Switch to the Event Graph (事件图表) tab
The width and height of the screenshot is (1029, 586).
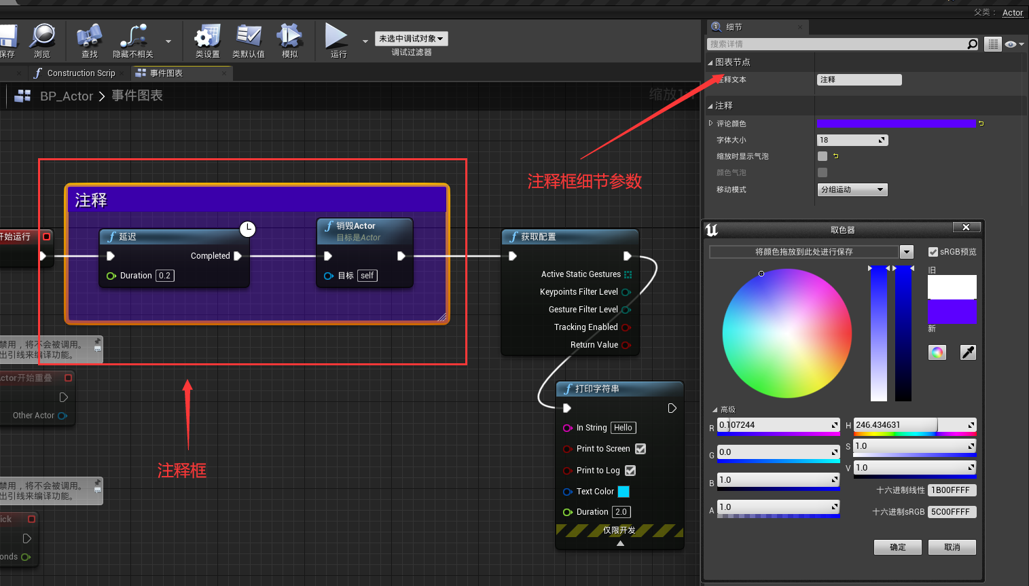point(166,73)
